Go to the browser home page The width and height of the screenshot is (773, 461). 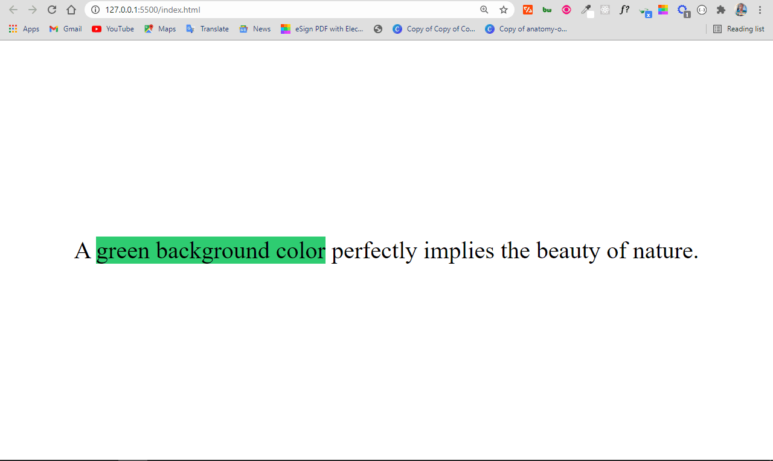pyautogui.click(x=71, y=10)
